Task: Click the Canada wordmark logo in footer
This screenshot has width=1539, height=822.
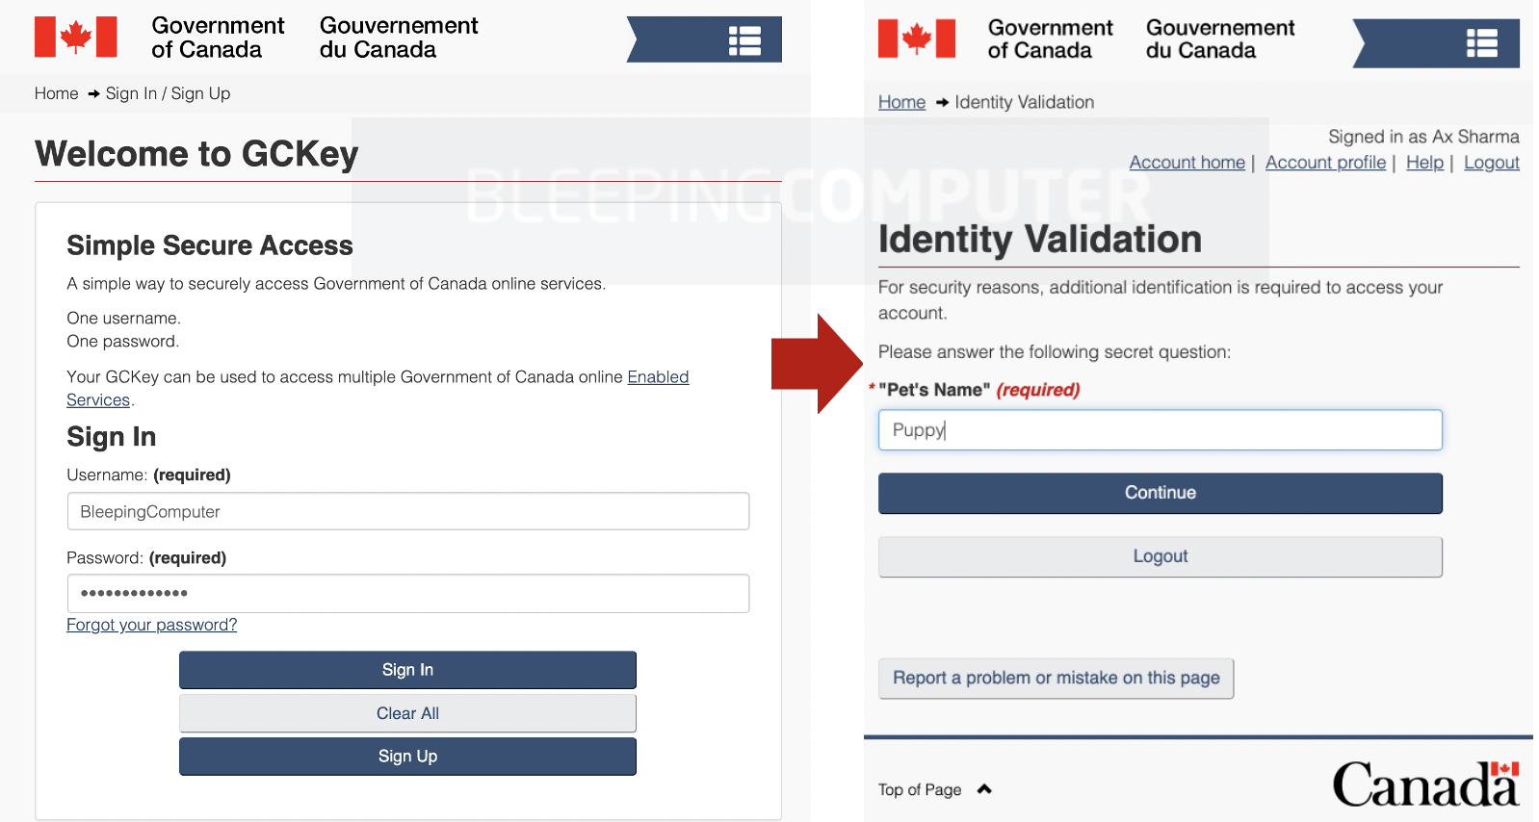Action: pyautogui.click(x=1425, y=783)
